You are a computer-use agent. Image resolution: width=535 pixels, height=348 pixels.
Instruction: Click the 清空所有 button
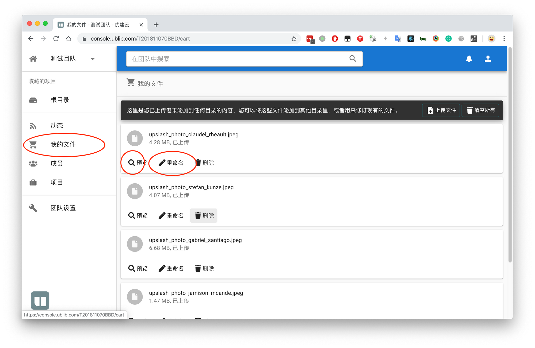coord(480,110)
